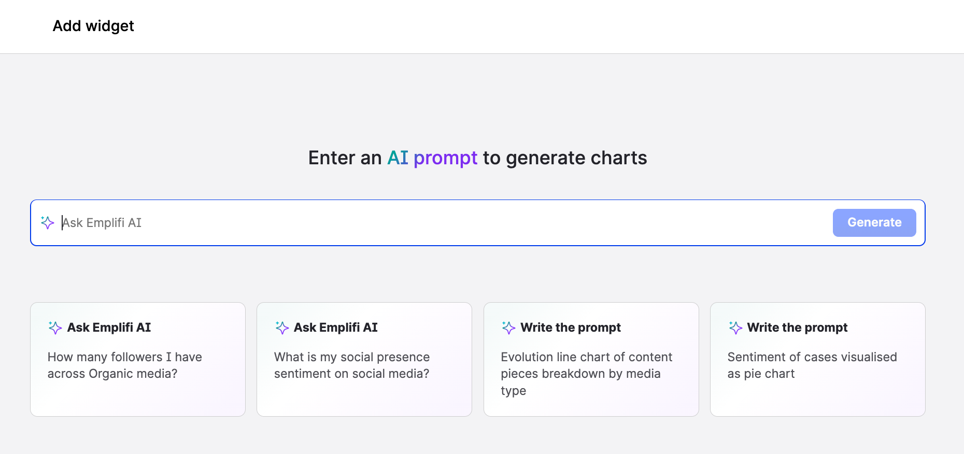Select the AI stars icon on the first suggestion

pyautogui.click(x=54, y=327)
